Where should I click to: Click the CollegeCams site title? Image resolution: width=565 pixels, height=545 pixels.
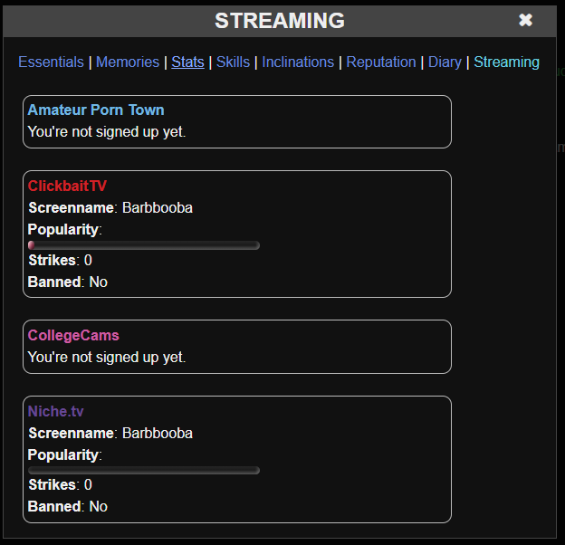pos(73,335)
